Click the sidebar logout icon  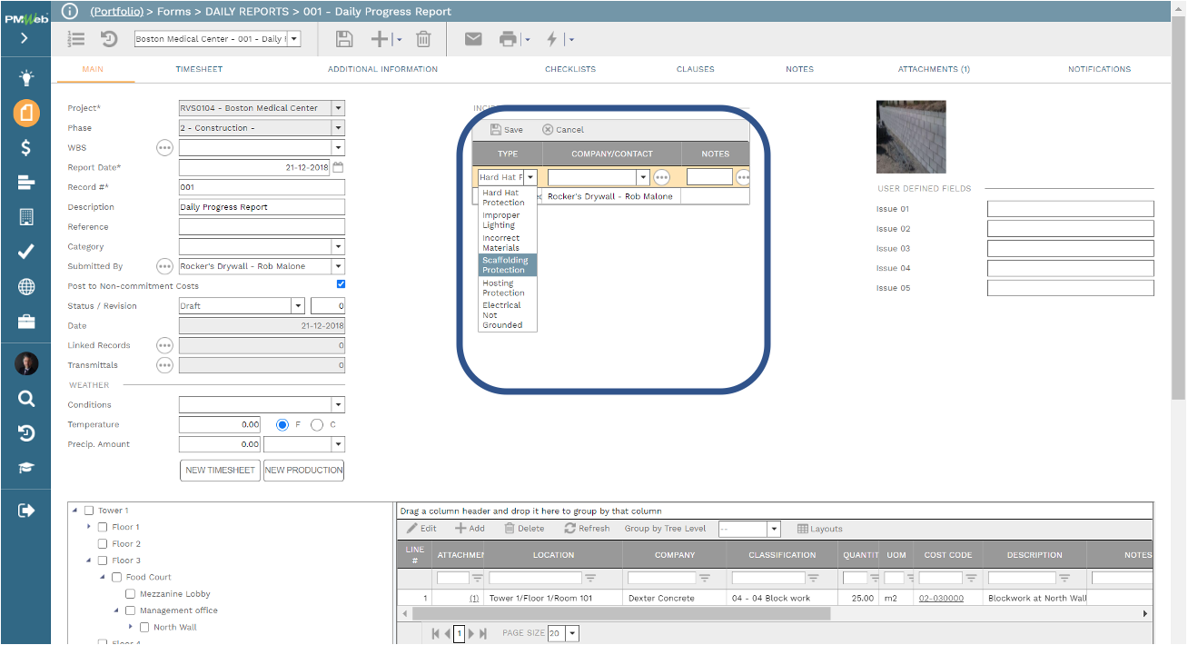25,511
